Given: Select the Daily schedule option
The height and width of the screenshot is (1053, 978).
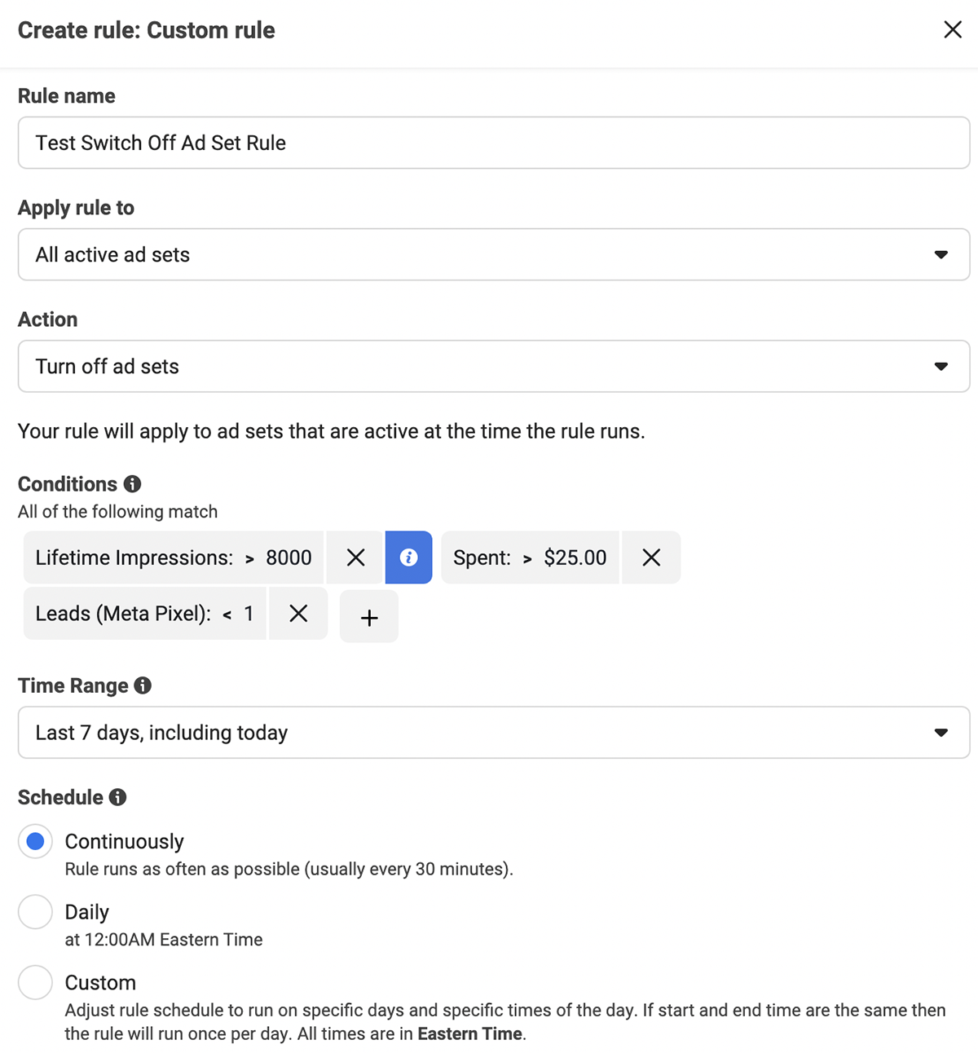Looking at the screenshot, I should click(35, 912).
